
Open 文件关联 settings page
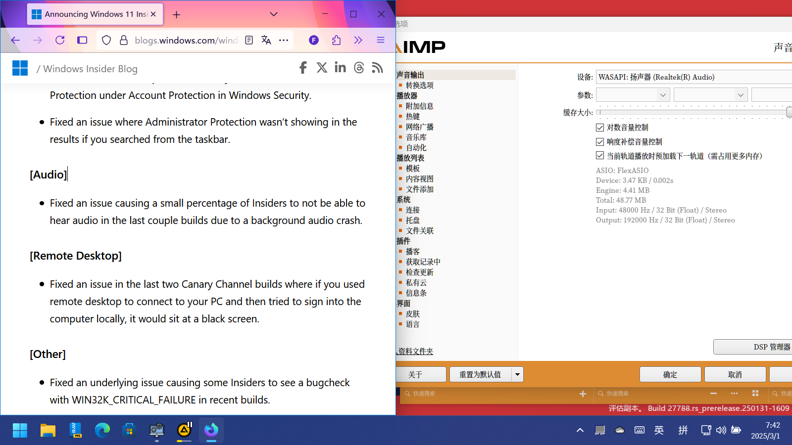point(420,230)
